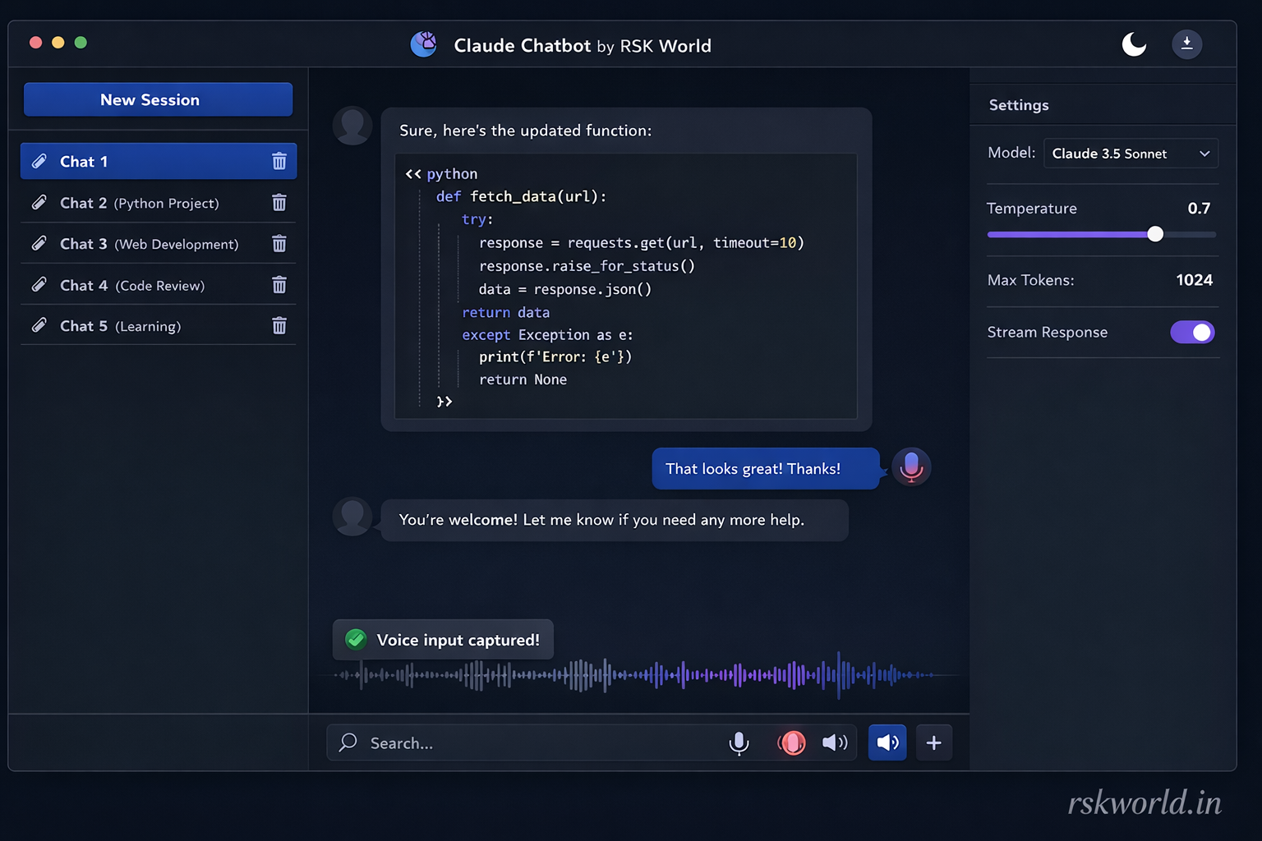
Task: Click the pencil icon next to Chat 4
Action: click(x=39, y=284)
